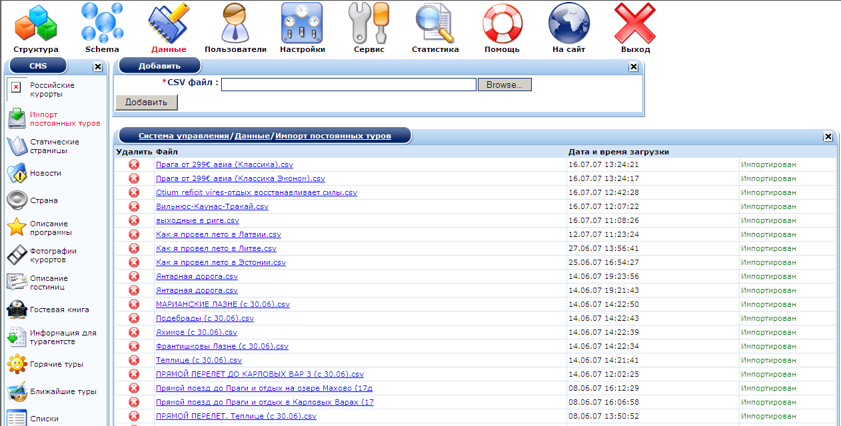
Task: Open Статистика magnifier icon
Action: pos(435,24)
